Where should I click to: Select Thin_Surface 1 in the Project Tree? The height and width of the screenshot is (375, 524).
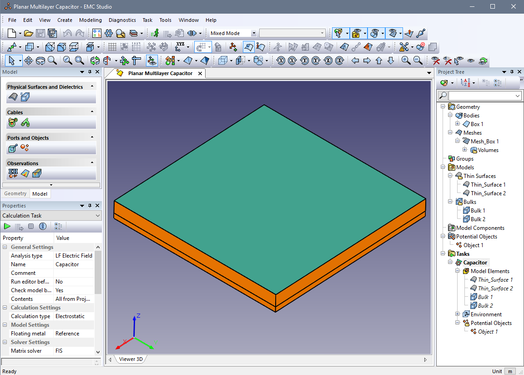coord(488,185)
